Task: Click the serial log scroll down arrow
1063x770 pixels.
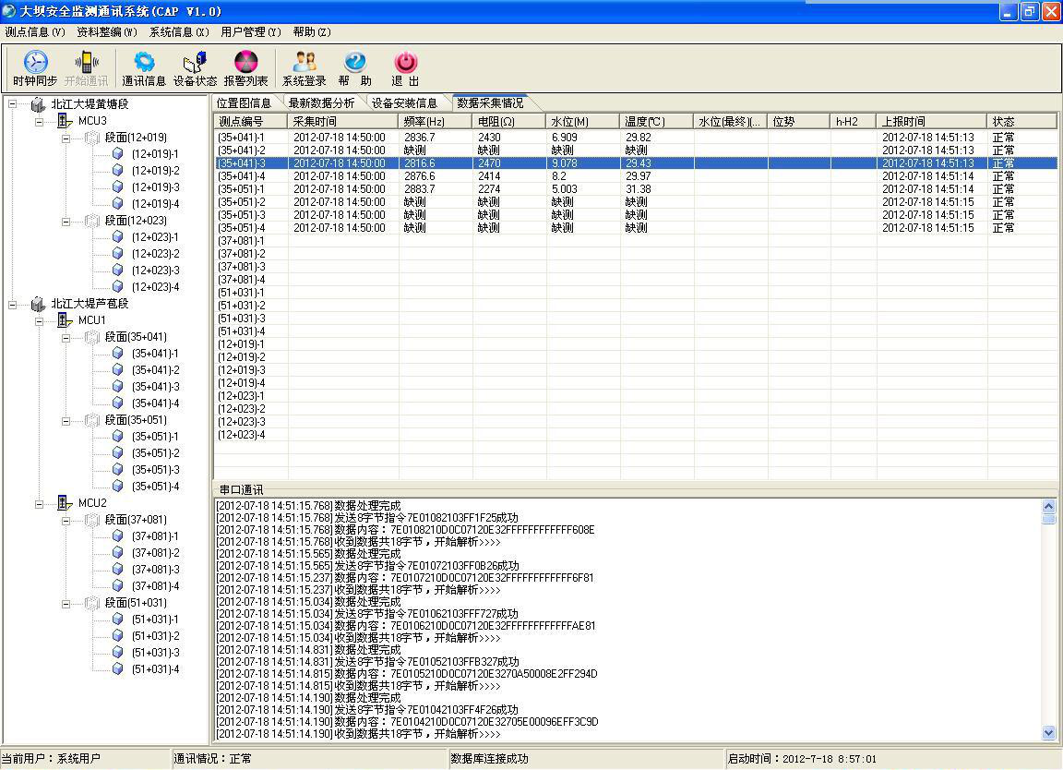Action: pos(1049,733)
